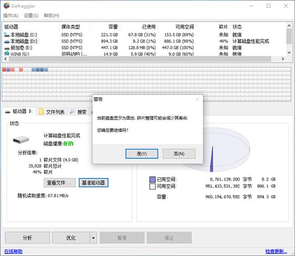The height and width of the screenshot is (256, 295).
Task: Open the 优化 button dropdown arrow
Action: coord(93,238)
